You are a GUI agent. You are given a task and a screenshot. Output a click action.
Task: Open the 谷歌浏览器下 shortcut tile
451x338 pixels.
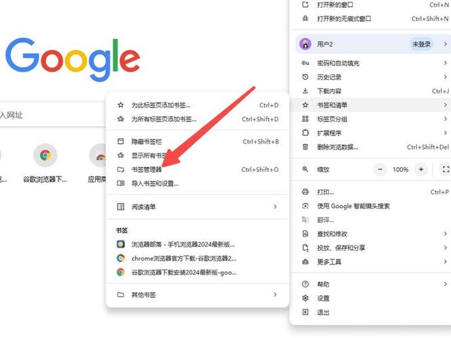(x=45, y=163)
